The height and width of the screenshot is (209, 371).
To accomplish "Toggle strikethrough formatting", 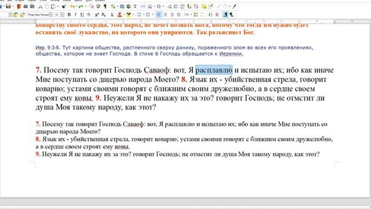I will pyautogui.click(x=89, y=15).
